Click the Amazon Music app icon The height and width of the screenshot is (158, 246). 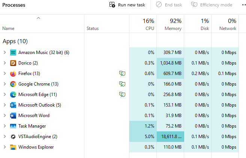pos(13,53)
